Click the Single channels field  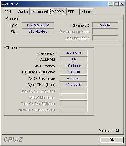105,25
